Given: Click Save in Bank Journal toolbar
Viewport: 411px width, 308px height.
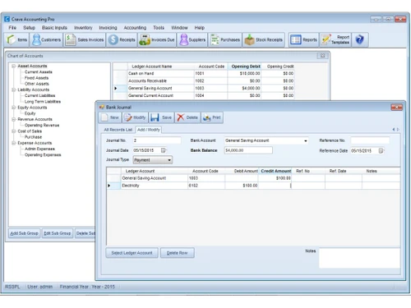Looking at the screenshot, I should pos(161,117).
